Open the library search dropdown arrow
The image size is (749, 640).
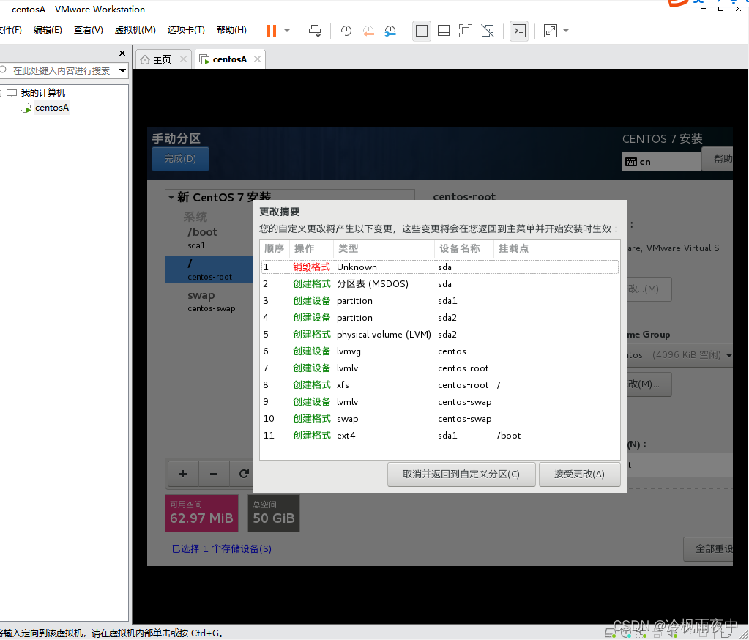pyautogui.click(x=123, y=71)
